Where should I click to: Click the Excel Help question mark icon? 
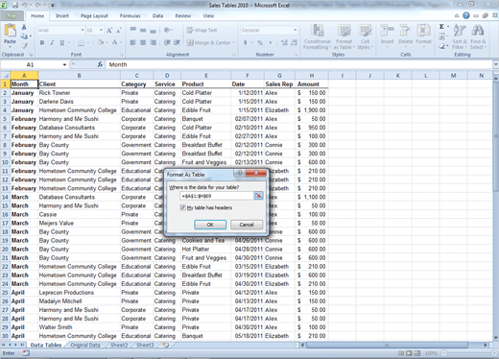tap(466, 15)
